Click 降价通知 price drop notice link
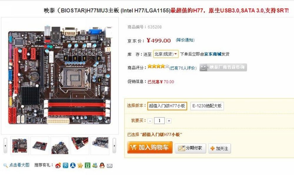The width and height of the screenshot is (294, 175). coord(185,40)
